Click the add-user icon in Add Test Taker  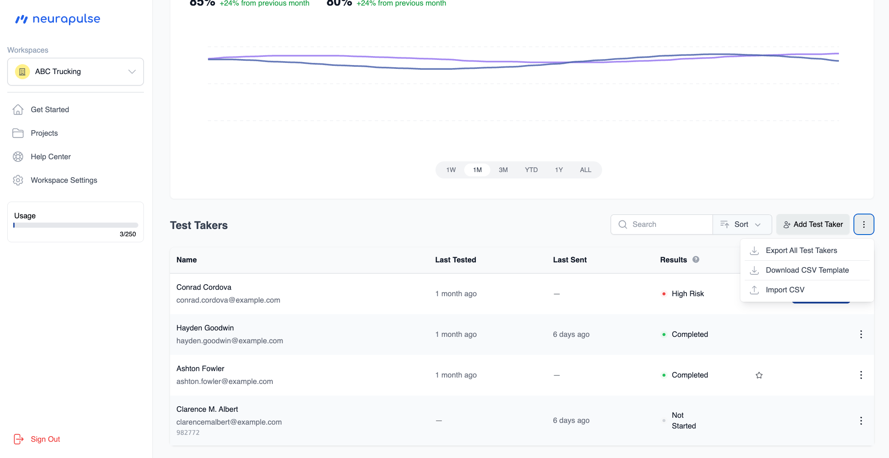point(787,225)
